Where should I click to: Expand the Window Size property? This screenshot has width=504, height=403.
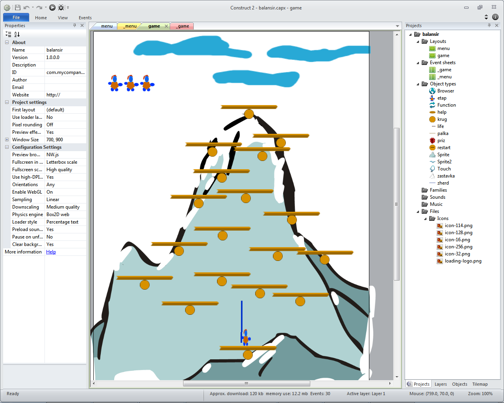pos(7,140)
